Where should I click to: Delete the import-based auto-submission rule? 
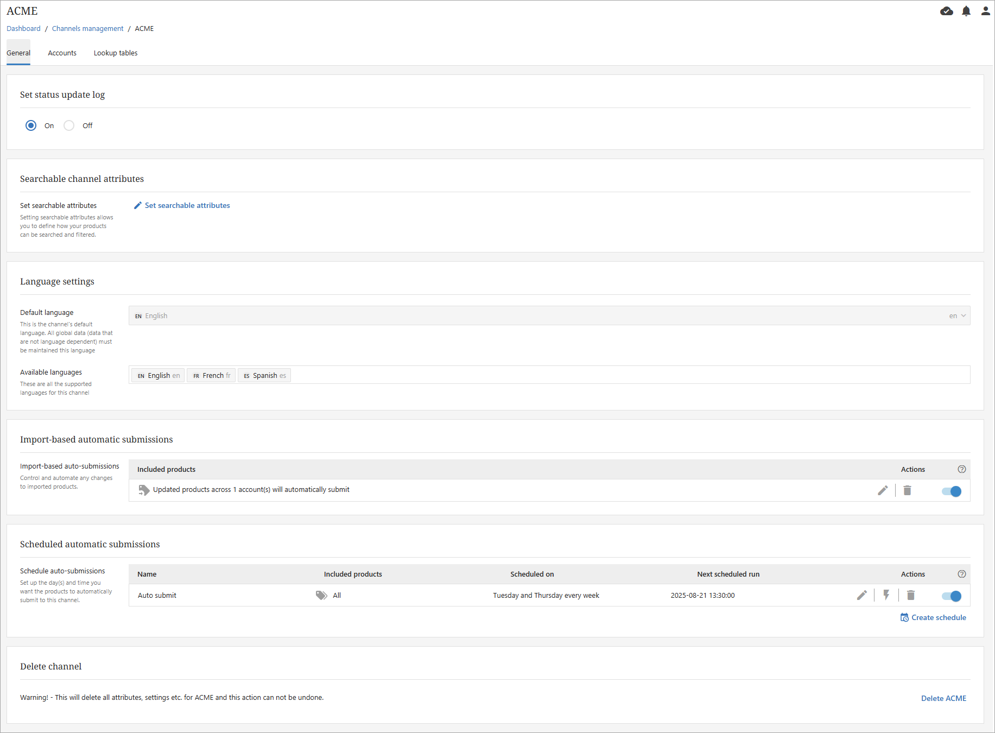point(907,491)
